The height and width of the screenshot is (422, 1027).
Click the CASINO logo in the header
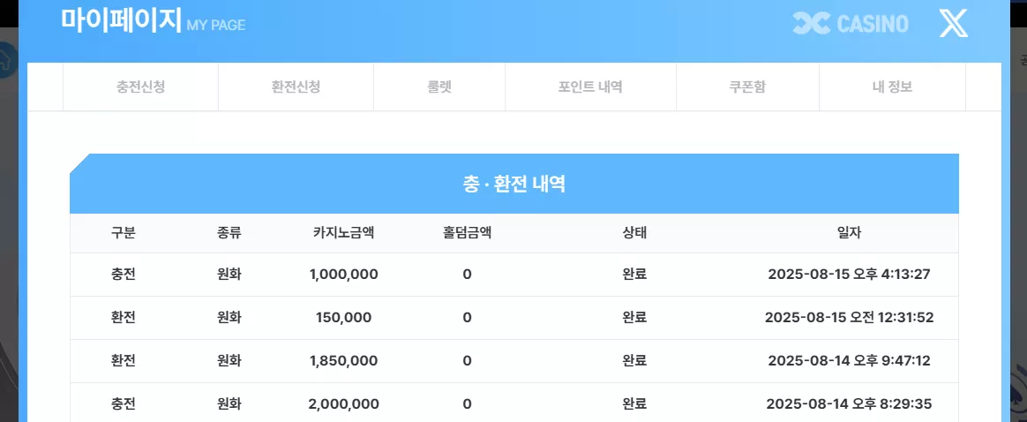[x=851, y=24]
